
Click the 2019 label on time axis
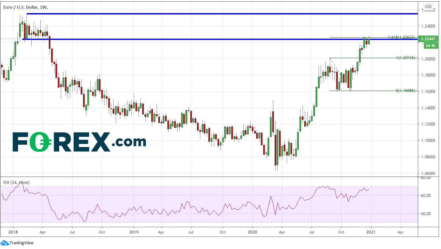pos(134,232)
